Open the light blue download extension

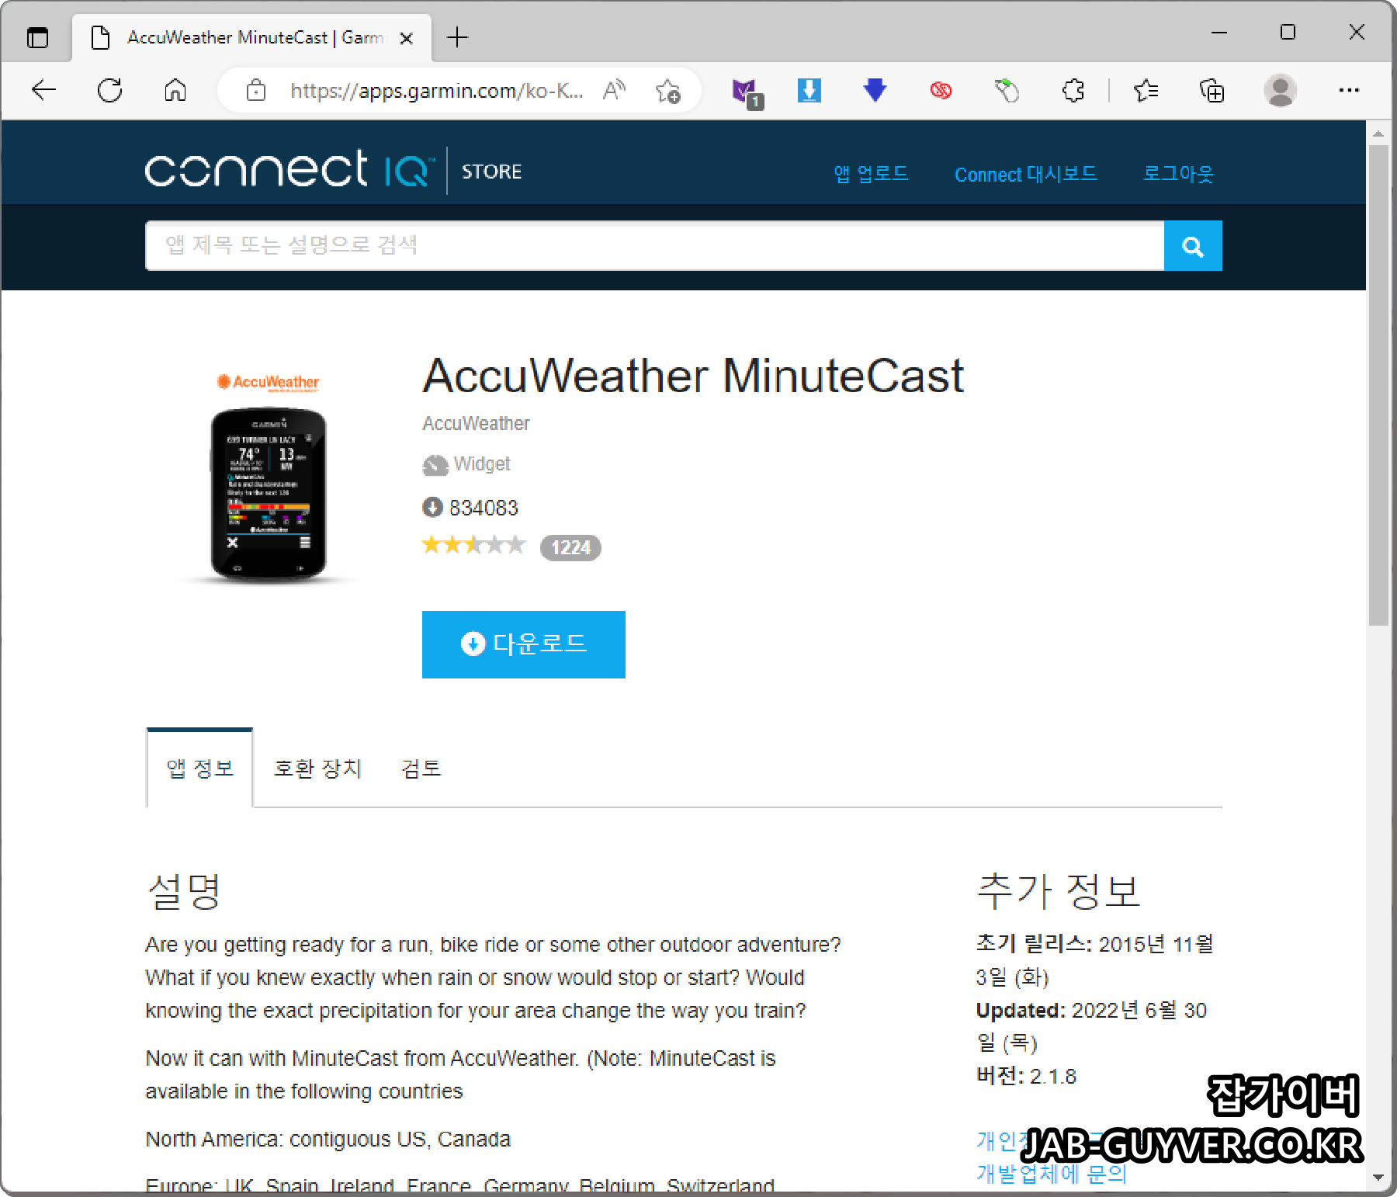point(809,90)
